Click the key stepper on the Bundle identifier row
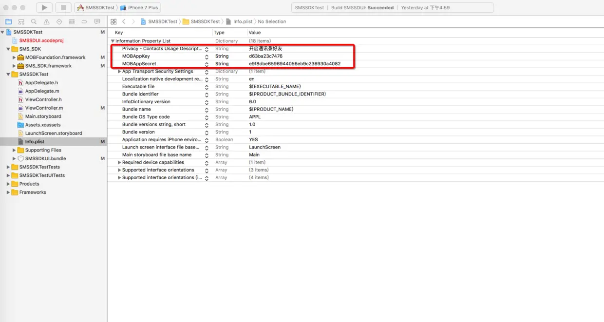The image size is (604, 322). click(x=207, y=94)
